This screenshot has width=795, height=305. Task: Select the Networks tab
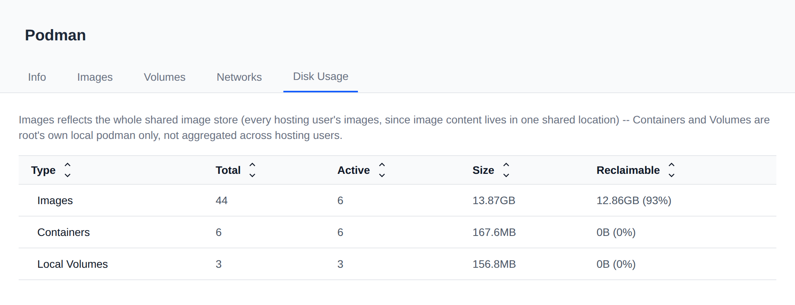click(239, 77)
